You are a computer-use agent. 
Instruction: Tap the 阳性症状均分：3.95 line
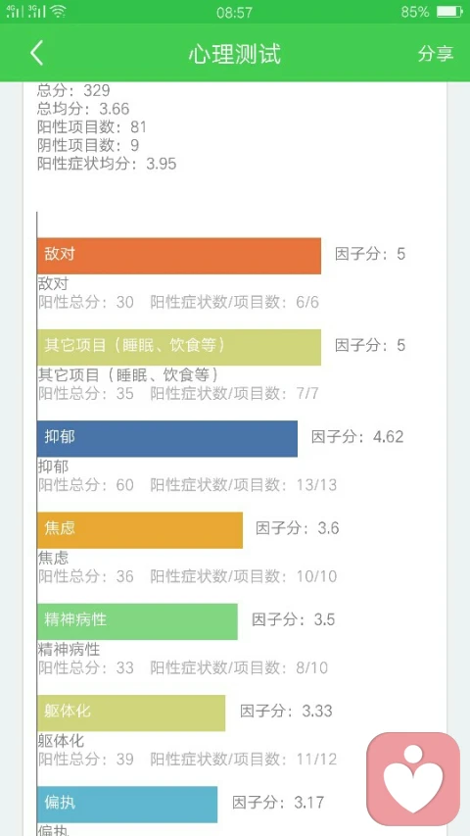107,164
